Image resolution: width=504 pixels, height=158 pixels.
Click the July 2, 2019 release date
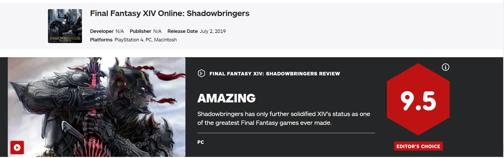click(x=213, y=31)
